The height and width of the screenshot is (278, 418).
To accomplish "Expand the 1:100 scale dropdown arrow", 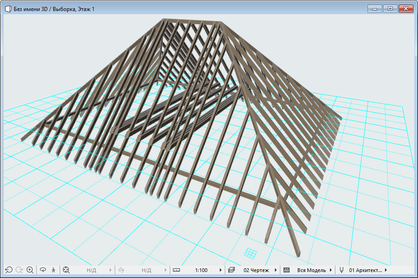I will (221, 270).
